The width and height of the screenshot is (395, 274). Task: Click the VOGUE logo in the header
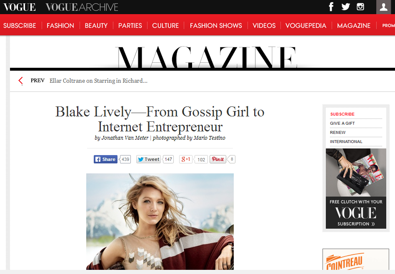point(20,7)
